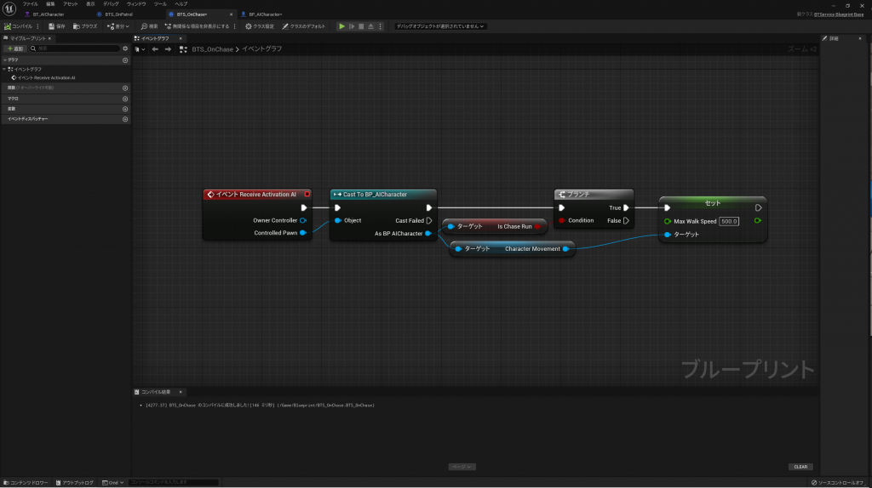This screenshot has height=488, width=872.
Task: Navigate back with graph left arrow
Action: click(155, 49)
